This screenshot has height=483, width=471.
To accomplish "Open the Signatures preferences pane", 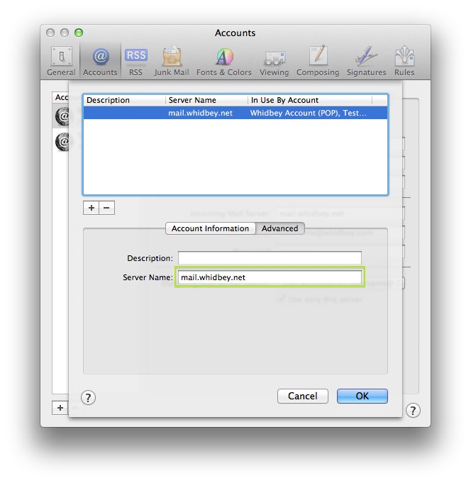I will [x=366, y=61].
